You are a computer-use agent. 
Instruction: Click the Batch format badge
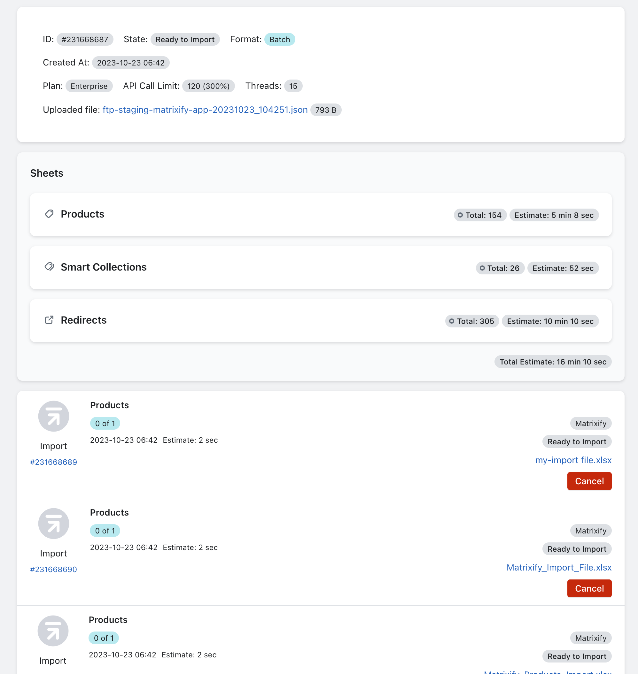click(280, 39)
